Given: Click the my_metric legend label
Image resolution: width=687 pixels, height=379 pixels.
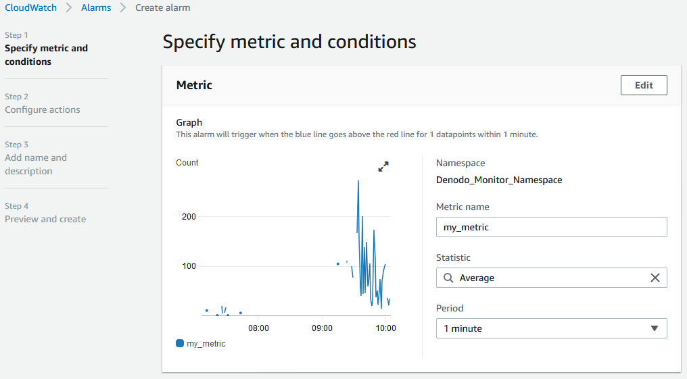Looking at the screenshot, I should [206, 344].
